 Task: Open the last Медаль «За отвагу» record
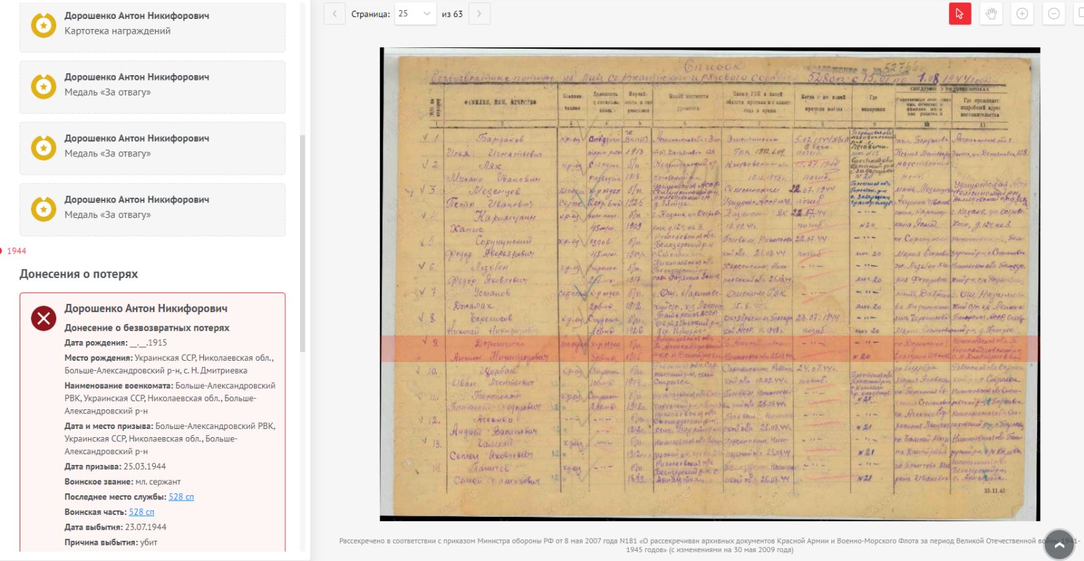(152, 208)
